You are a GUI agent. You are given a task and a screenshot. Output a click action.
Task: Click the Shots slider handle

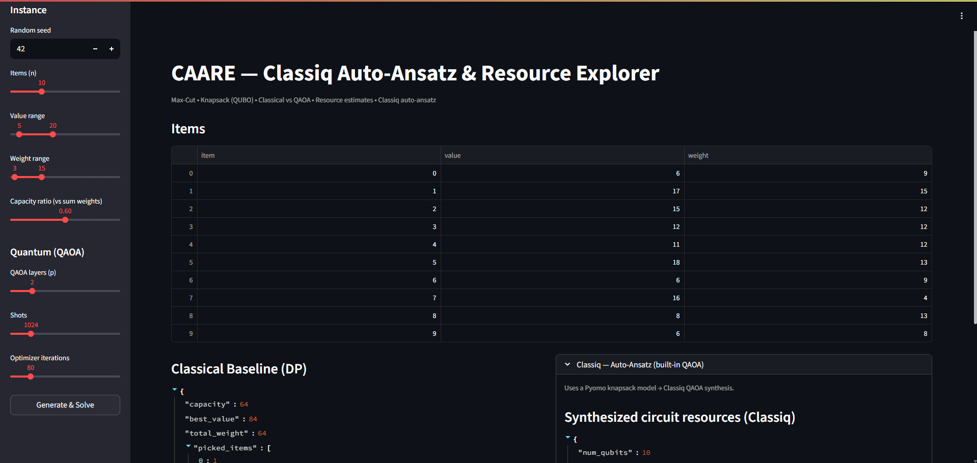(x=31, y=334)
